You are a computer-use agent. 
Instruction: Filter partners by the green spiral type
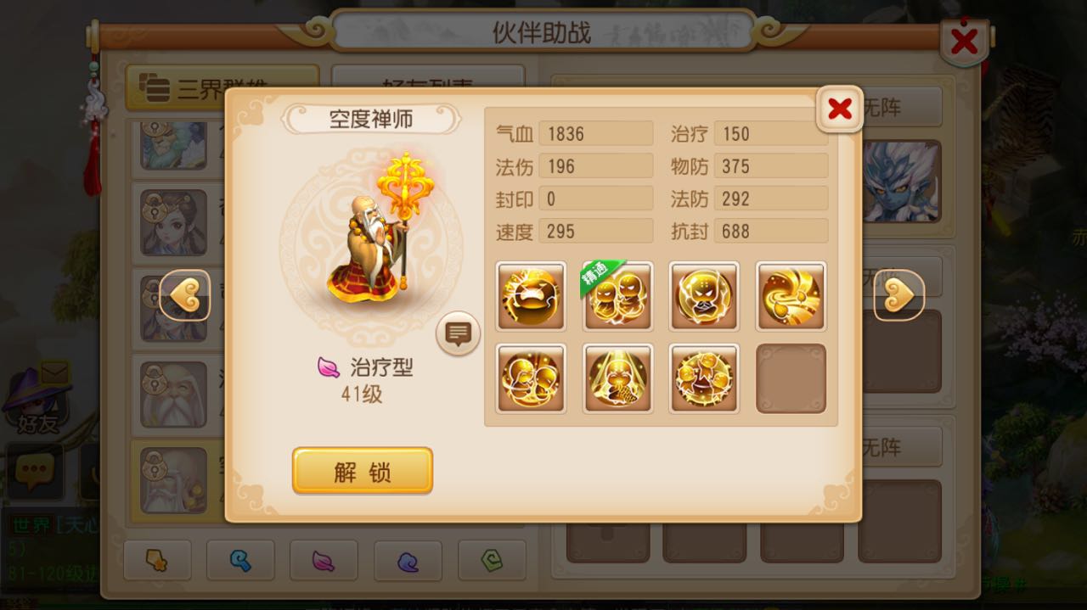492,560
